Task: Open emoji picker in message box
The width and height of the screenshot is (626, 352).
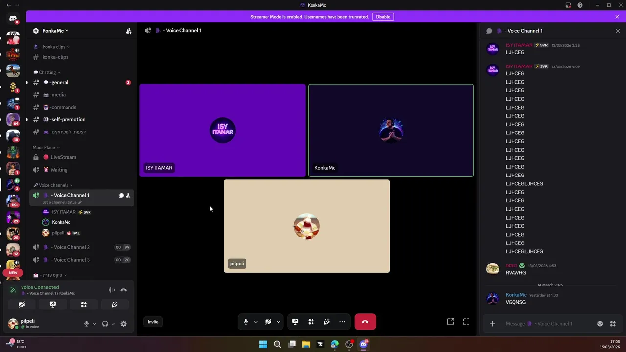Action: point(600,324)
